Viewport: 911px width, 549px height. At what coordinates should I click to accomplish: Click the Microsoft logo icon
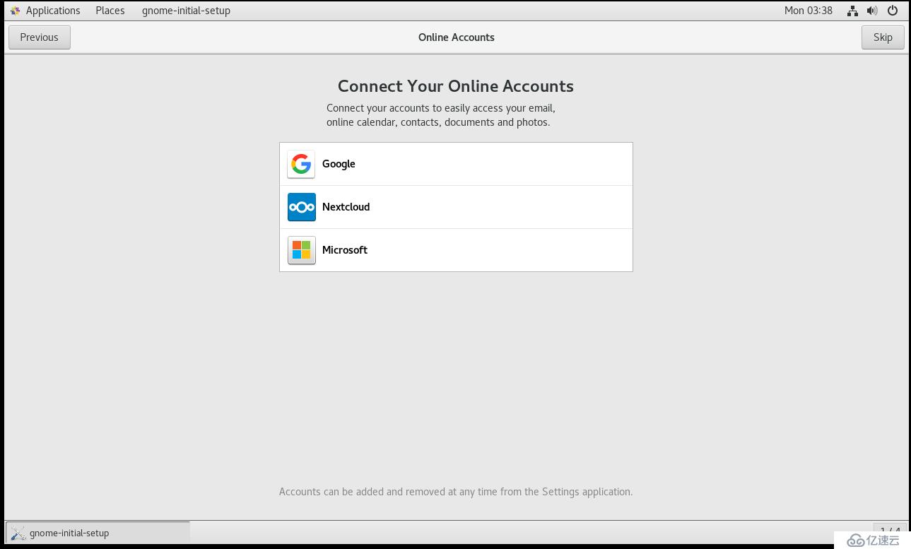[x=301, y=250]
